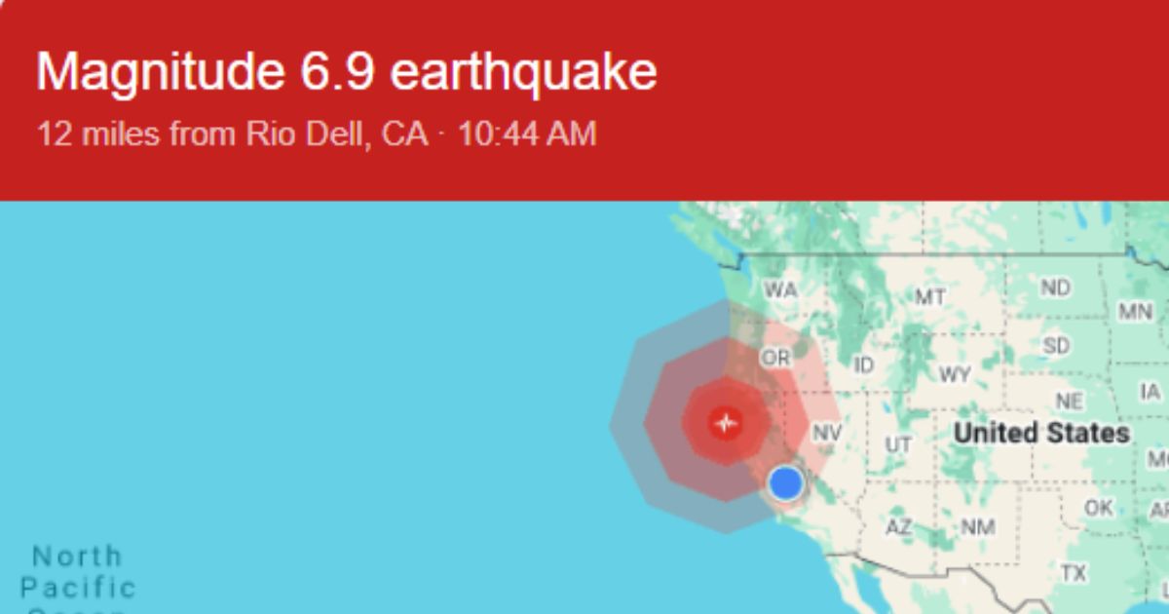Select the OR state label
1169x614 pixels.
[x=776, y=358]
